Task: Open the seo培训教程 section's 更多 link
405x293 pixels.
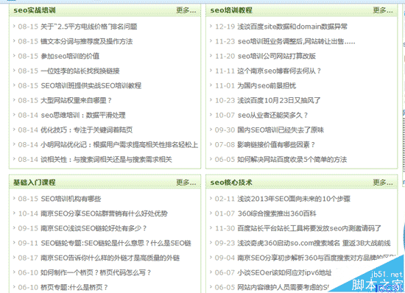Action: 383,10
